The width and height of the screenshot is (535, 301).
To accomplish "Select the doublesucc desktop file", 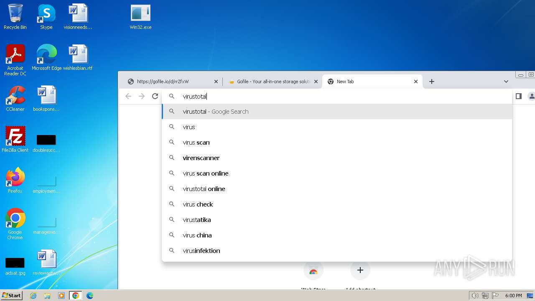I will click(46, 143).
